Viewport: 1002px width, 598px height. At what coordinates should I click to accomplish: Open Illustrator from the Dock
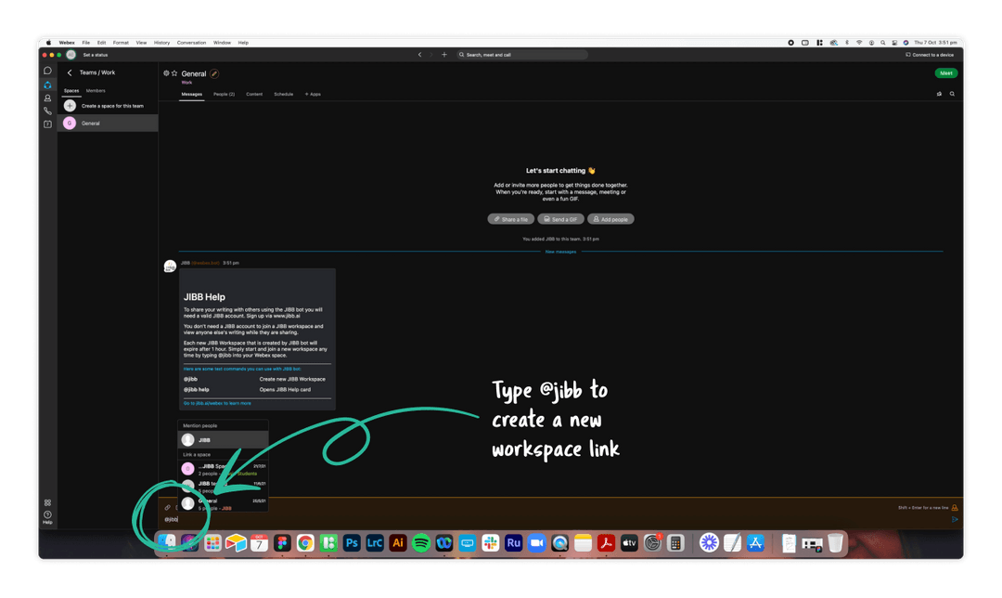click(398, 543)
